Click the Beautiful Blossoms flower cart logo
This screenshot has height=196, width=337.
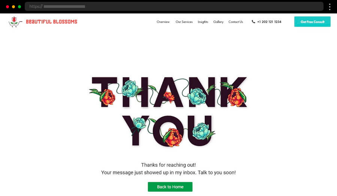pyautogui.click(x=15, y=22)
